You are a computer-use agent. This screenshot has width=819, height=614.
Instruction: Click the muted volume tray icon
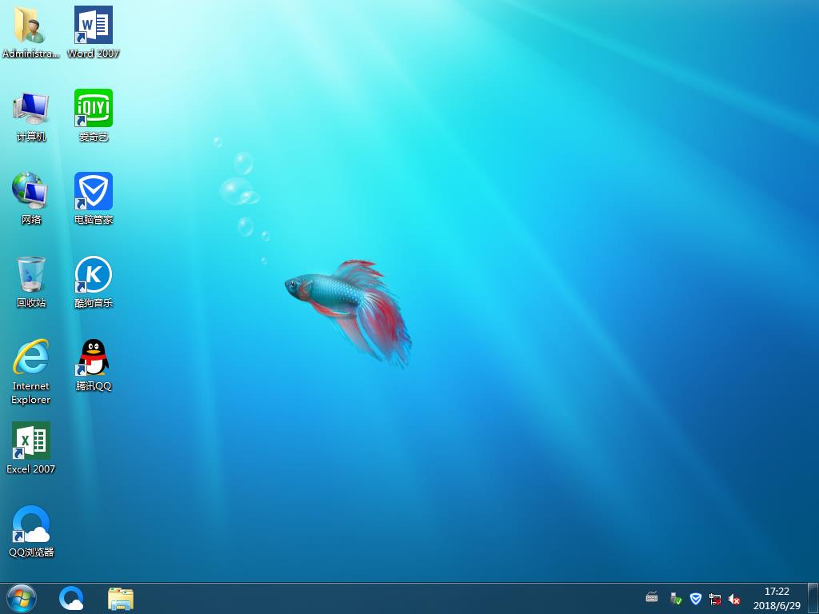[x=734, y=599]
